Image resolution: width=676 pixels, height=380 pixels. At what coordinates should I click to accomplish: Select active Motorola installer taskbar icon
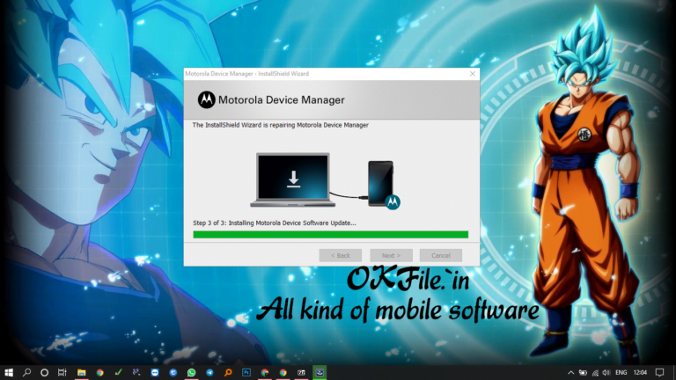pos(320,372)
